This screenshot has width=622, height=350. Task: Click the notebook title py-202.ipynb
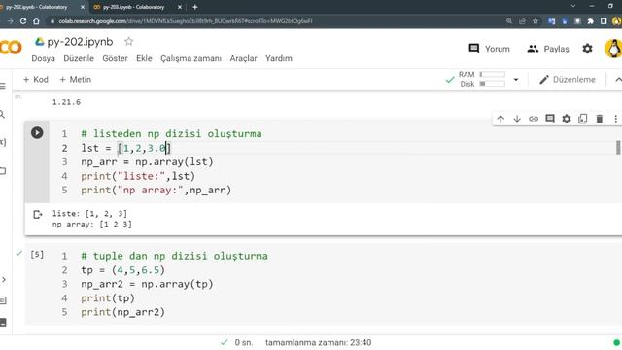(x=80, y=41)
